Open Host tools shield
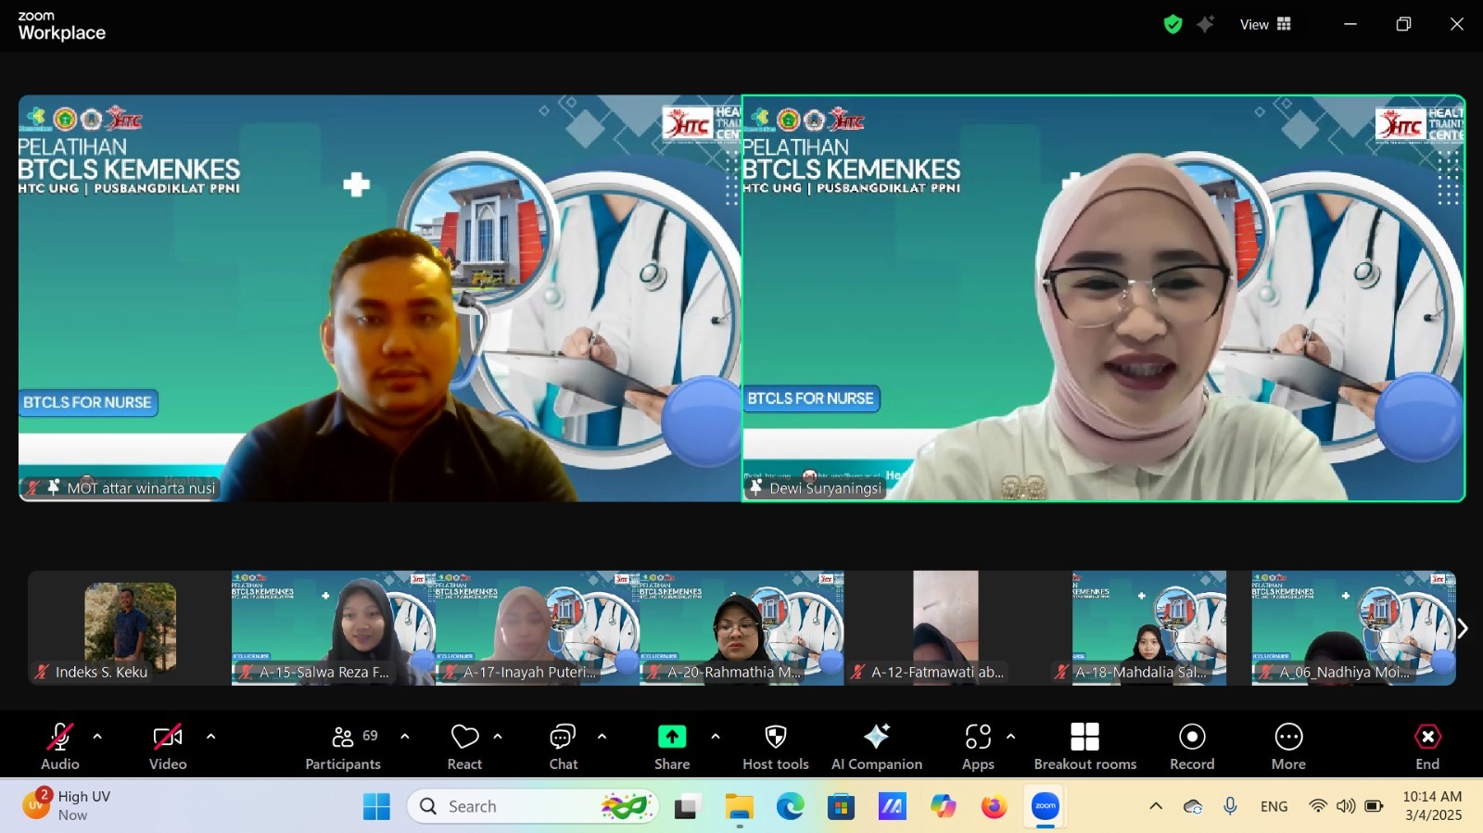This screenshot has width=1483, height=833. pos(776,746)
